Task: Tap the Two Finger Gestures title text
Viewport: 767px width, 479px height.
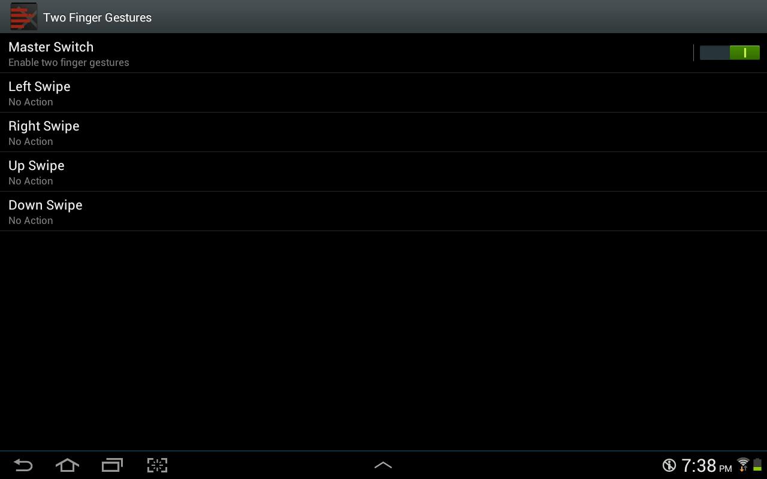Action: click(97, 17)
